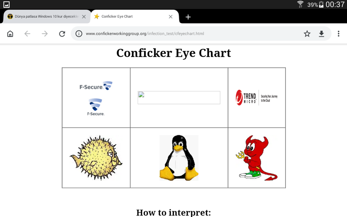The width and height of the screenshot is (347, 217).
Task: Select the Conficker Eye Chart tab
Action: point(135,17)
